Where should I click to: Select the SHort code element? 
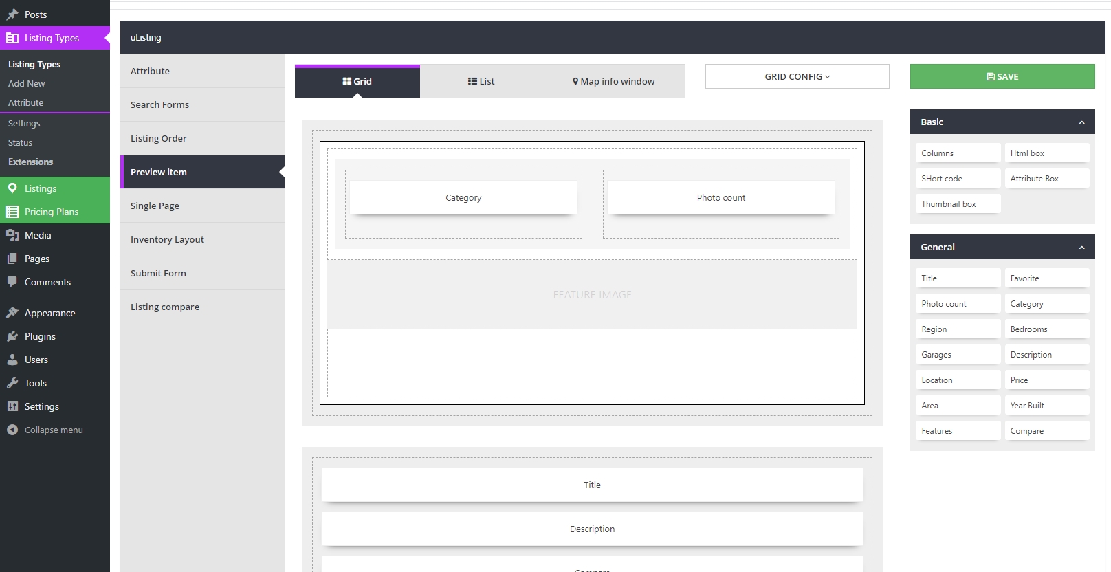tap(958, 179)
